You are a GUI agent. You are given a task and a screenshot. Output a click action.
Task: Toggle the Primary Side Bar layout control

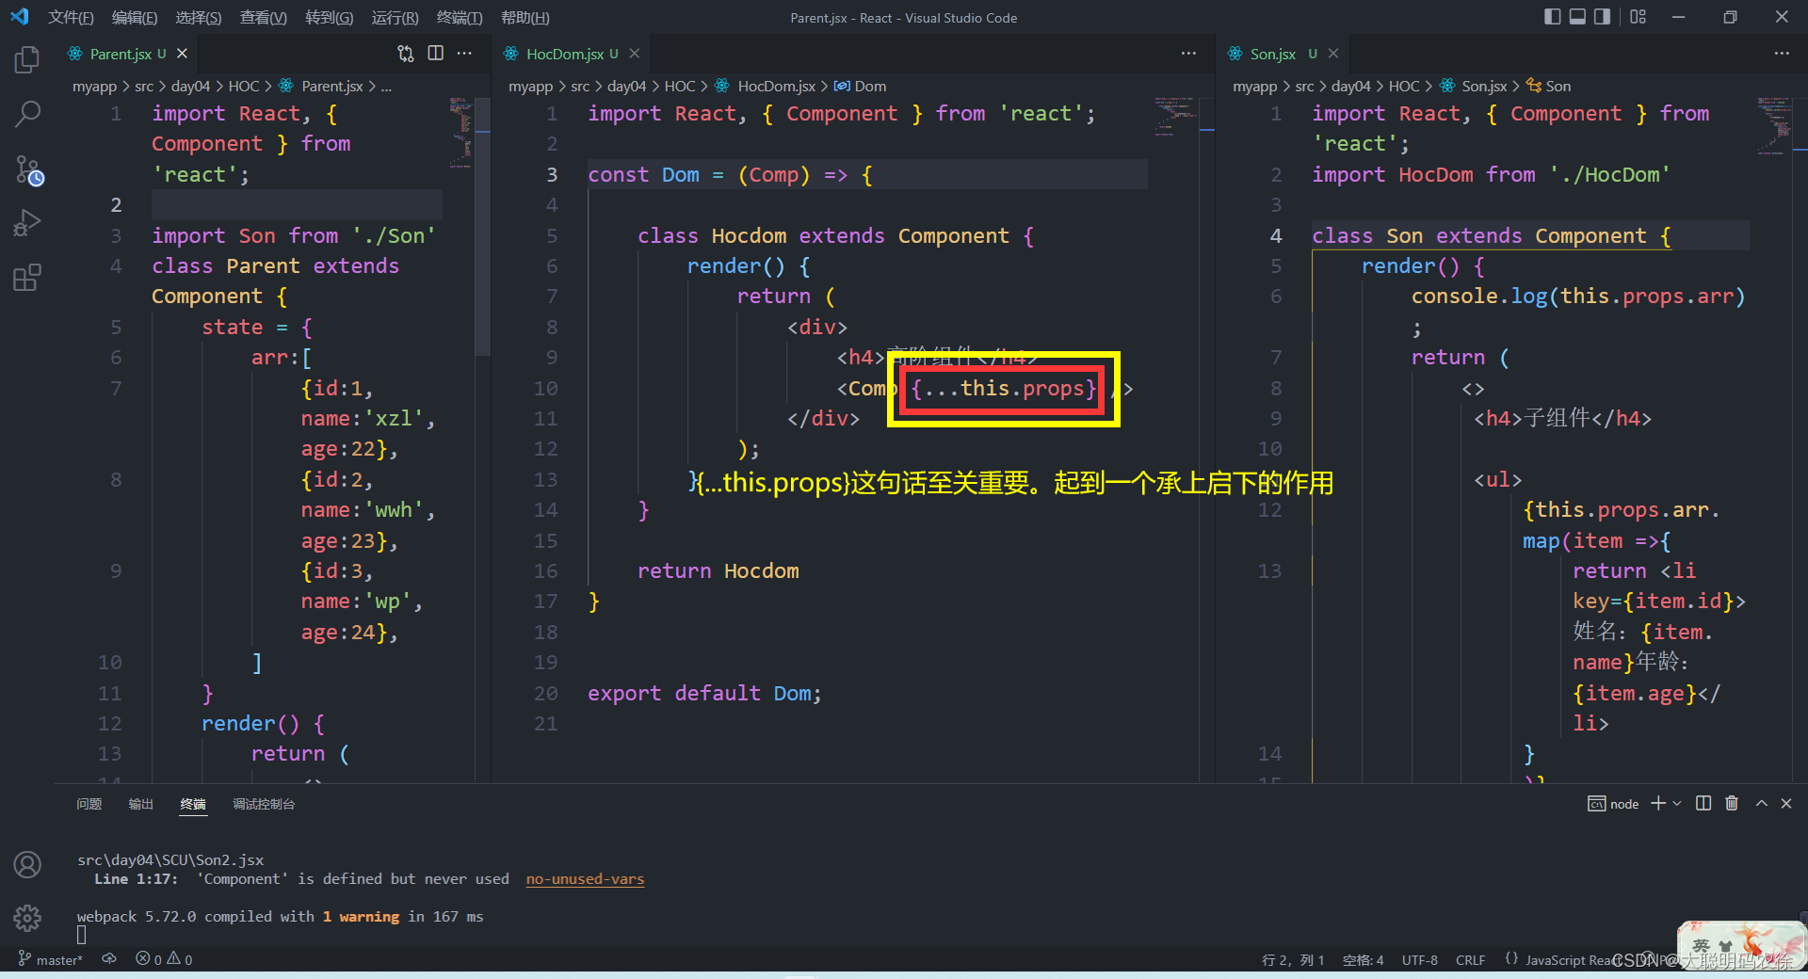[1553, 17]
